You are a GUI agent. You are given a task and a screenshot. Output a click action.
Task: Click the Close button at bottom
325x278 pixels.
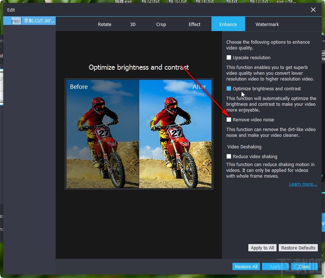pyautogui.click(x=304, y=266)
